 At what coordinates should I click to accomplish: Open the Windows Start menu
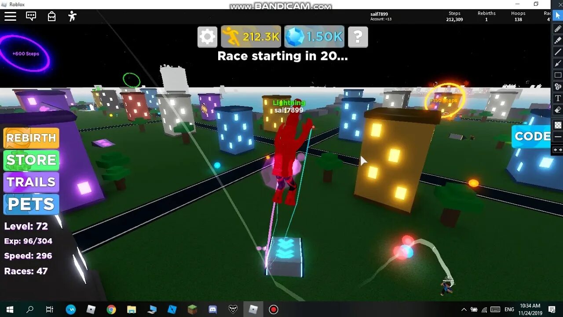(x=10, y=310)
